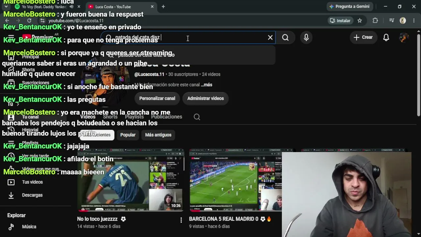Open the YouTube guide hamburger menu
This screenshot has height=237, width=421.
[x=11, y=38]
